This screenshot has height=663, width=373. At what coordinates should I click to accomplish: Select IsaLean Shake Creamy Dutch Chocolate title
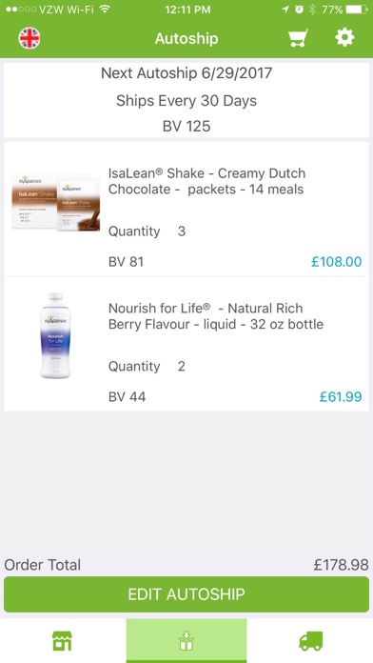pos(206,181)
